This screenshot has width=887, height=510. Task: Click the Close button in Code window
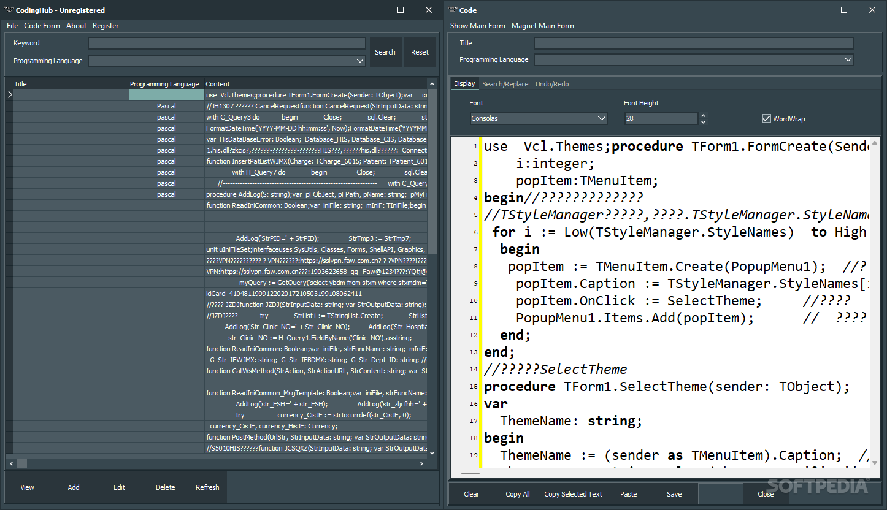pyautogui.click(x=766, y=494)
